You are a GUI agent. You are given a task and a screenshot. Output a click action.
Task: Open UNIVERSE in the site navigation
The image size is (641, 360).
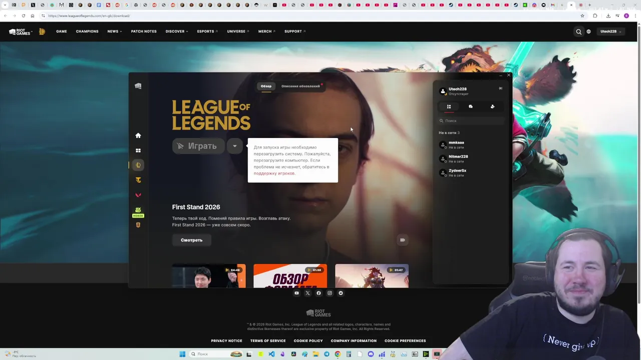point(238,31)
